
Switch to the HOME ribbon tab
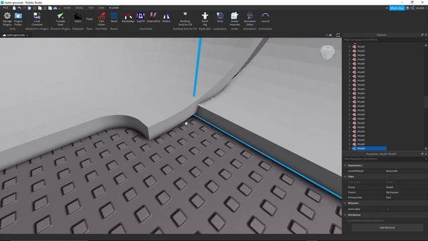[x=67, y=8]
